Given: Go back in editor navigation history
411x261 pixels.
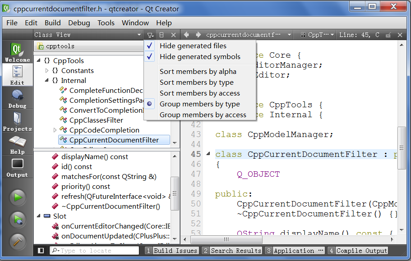Looking at the screenshot, I should point(186,35).
